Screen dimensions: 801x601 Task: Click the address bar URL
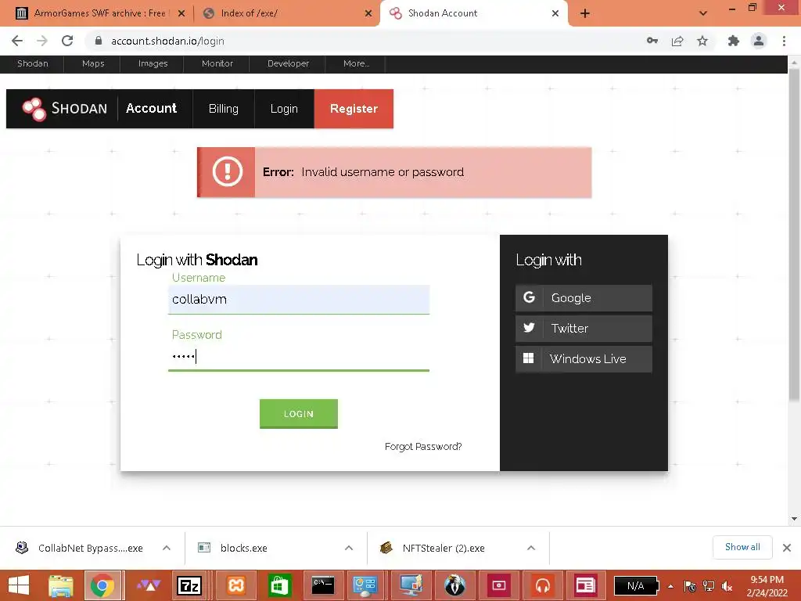(167, 41)
